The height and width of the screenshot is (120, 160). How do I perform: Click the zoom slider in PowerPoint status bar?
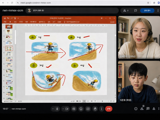pos(102,101)
